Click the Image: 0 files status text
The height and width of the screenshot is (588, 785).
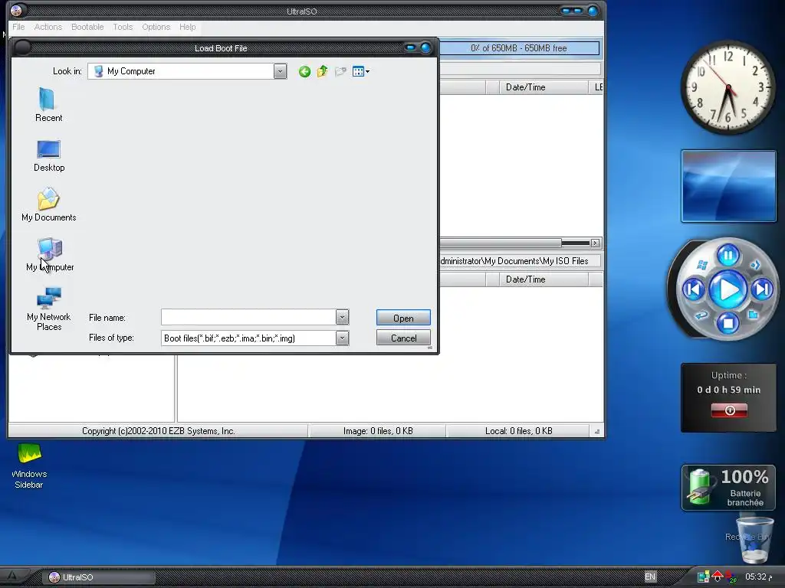coord(378,431)
